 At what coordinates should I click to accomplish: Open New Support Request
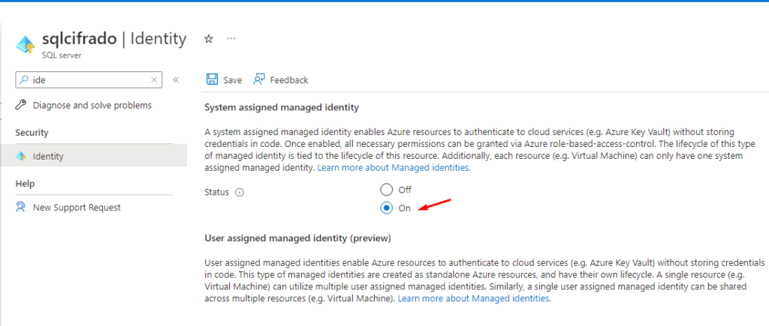[x=77, y=207]
